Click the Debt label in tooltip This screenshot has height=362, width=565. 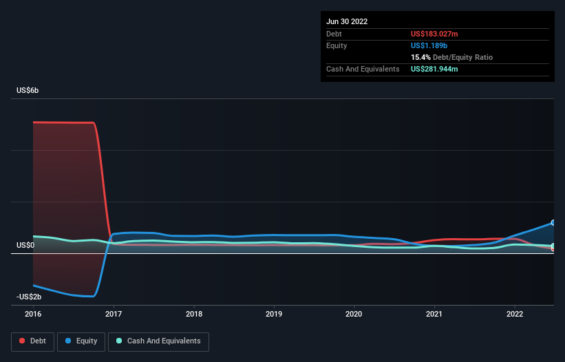334,34
